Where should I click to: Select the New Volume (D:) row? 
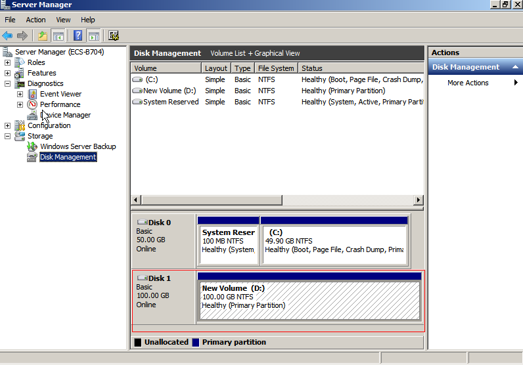[x=277, y=91]
